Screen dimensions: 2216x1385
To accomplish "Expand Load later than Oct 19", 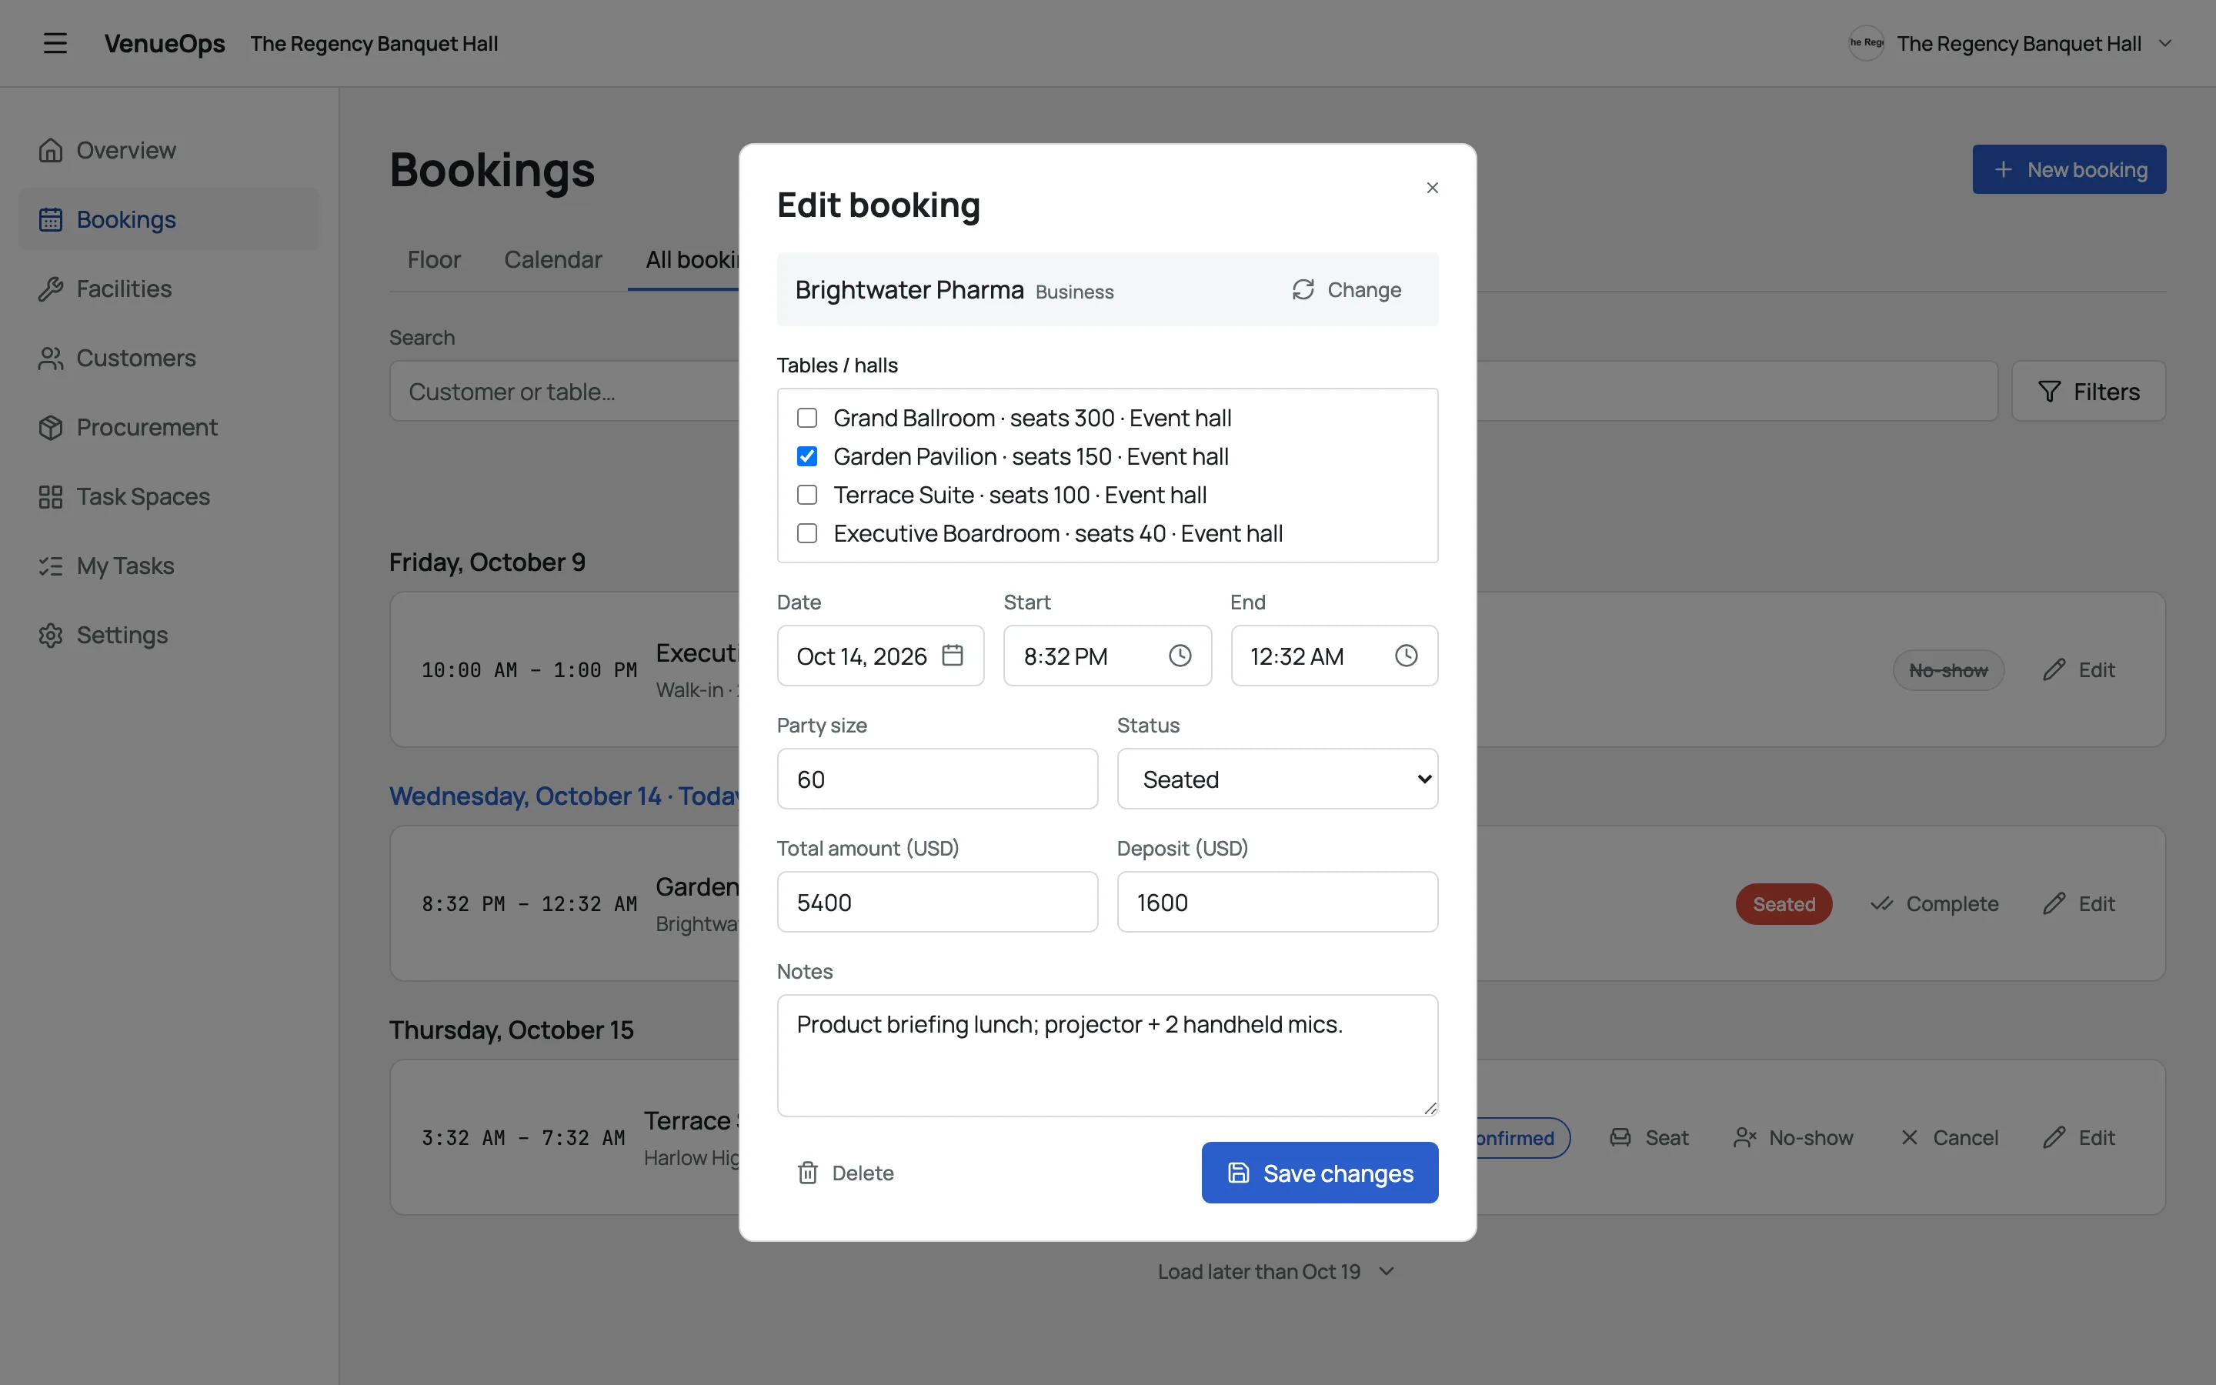I will [x=1276, y=1271].
